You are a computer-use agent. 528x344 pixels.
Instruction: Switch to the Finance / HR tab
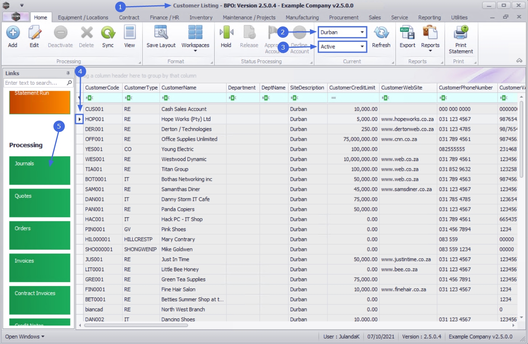point(164,18)
